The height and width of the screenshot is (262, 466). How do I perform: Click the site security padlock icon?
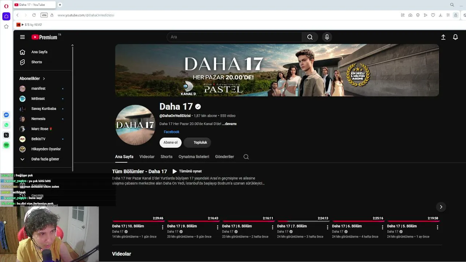tap(52, 15)
